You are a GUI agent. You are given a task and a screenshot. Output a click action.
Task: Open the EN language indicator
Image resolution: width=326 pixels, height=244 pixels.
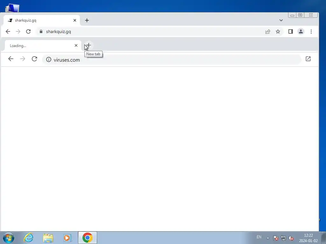(x=259, y=237)
